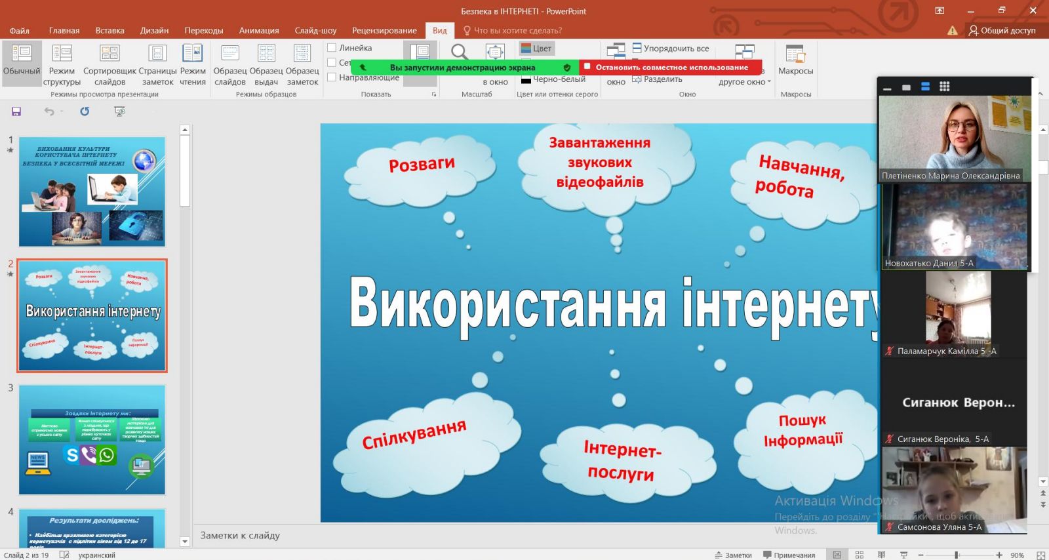Click Остановить совместное использование button
This screenshot has height=560, width=1049.
tap(671, 67)
